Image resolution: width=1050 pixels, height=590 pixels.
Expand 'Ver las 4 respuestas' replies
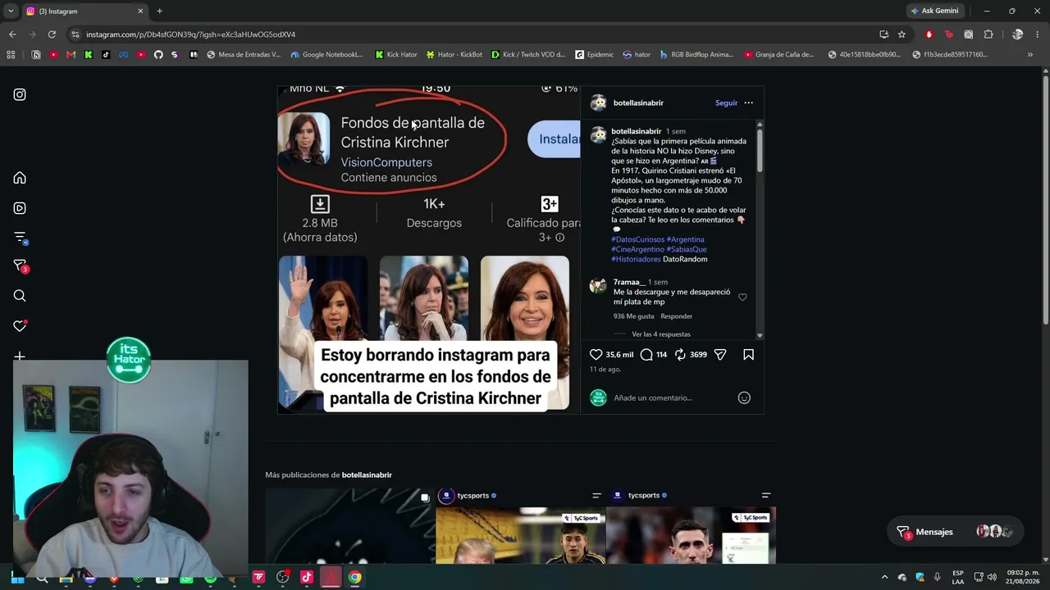(x=661, y=334)
